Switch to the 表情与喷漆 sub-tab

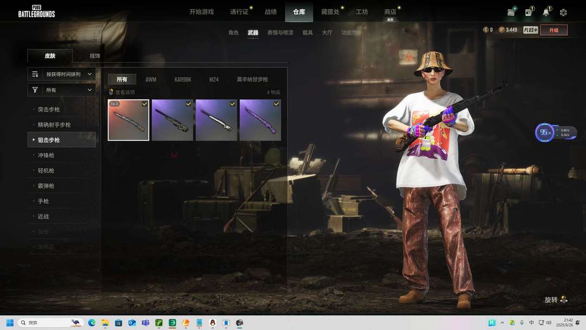281,33
